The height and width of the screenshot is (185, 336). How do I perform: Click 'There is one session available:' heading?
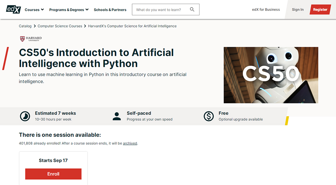point(60,135)
